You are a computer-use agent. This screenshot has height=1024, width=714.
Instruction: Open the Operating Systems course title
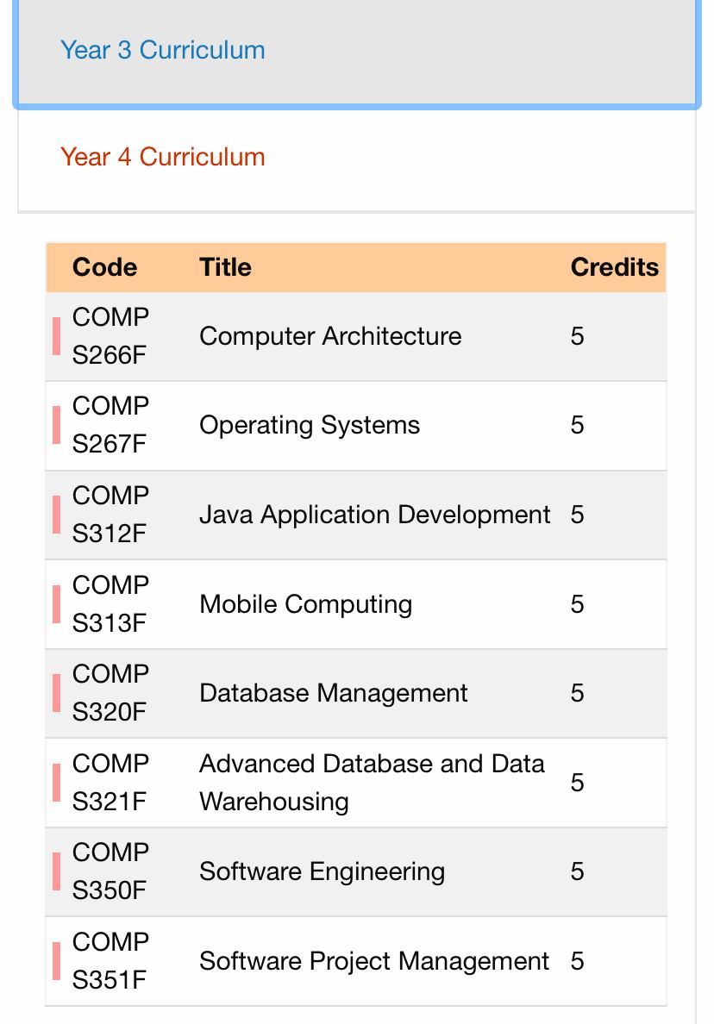(x=310, y=425)
